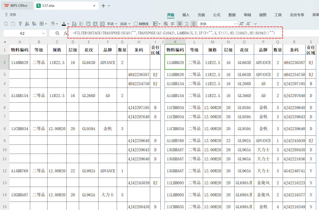
Task: Click the clear formatting eraser icon
Action: pos(166,24)
